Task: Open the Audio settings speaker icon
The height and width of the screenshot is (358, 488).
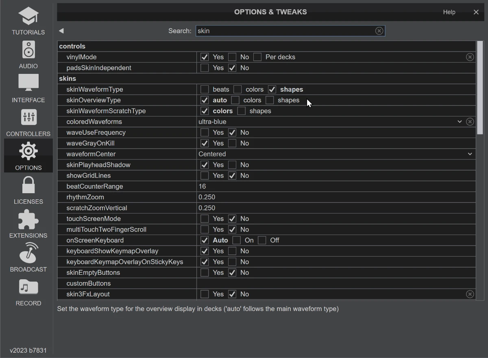Action: pyautogui.click(x=28, y=50)
